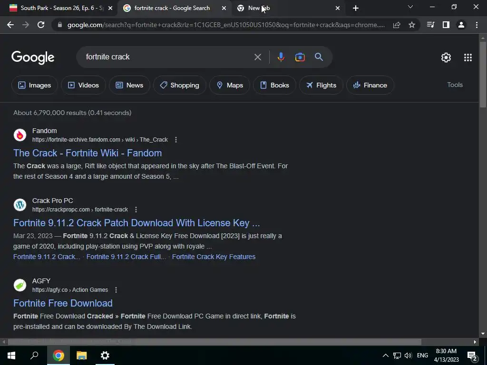487x365 pixels.
Task: Filter results by Flights
Action: [321, 85]
